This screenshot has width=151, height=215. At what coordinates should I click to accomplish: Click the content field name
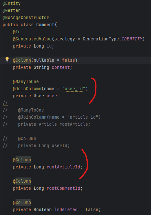[61, 68]
